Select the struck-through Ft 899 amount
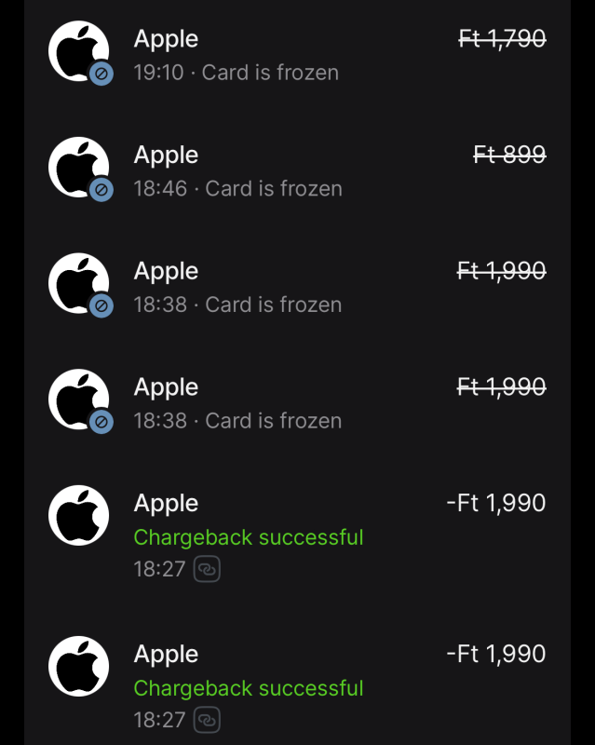The image size is (595, 745). click(509, 155)
